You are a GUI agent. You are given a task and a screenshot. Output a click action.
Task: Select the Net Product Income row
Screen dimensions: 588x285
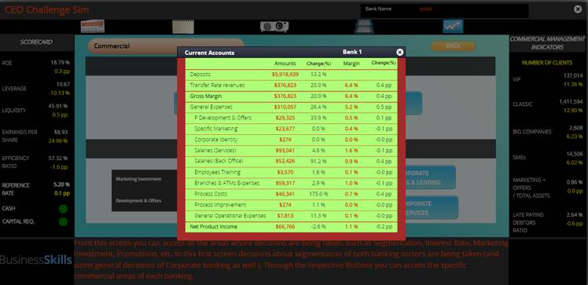coord(292,227)
